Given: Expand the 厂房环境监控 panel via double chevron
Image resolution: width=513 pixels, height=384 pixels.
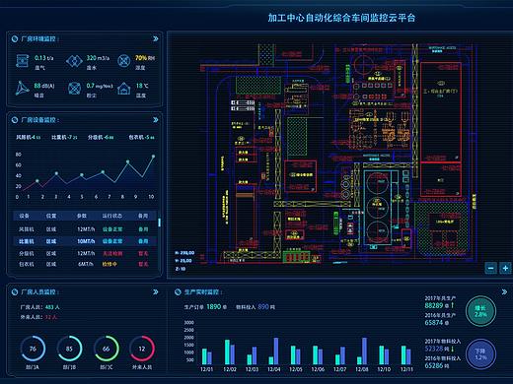Looking at the screenshot, I should 156,38.
